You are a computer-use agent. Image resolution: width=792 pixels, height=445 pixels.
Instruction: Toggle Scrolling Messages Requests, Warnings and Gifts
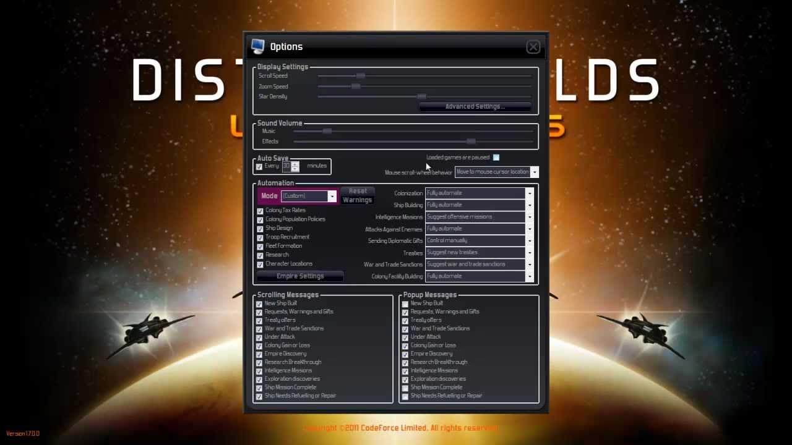pos(259,312)
